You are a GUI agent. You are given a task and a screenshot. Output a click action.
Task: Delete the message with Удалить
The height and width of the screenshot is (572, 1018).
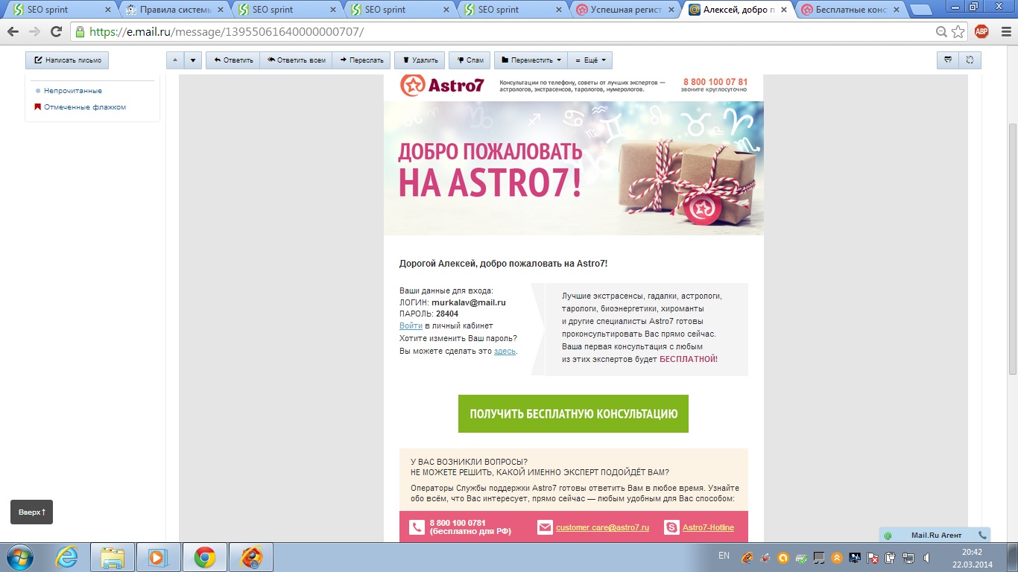pyautogui.click(x=420, y=60)
